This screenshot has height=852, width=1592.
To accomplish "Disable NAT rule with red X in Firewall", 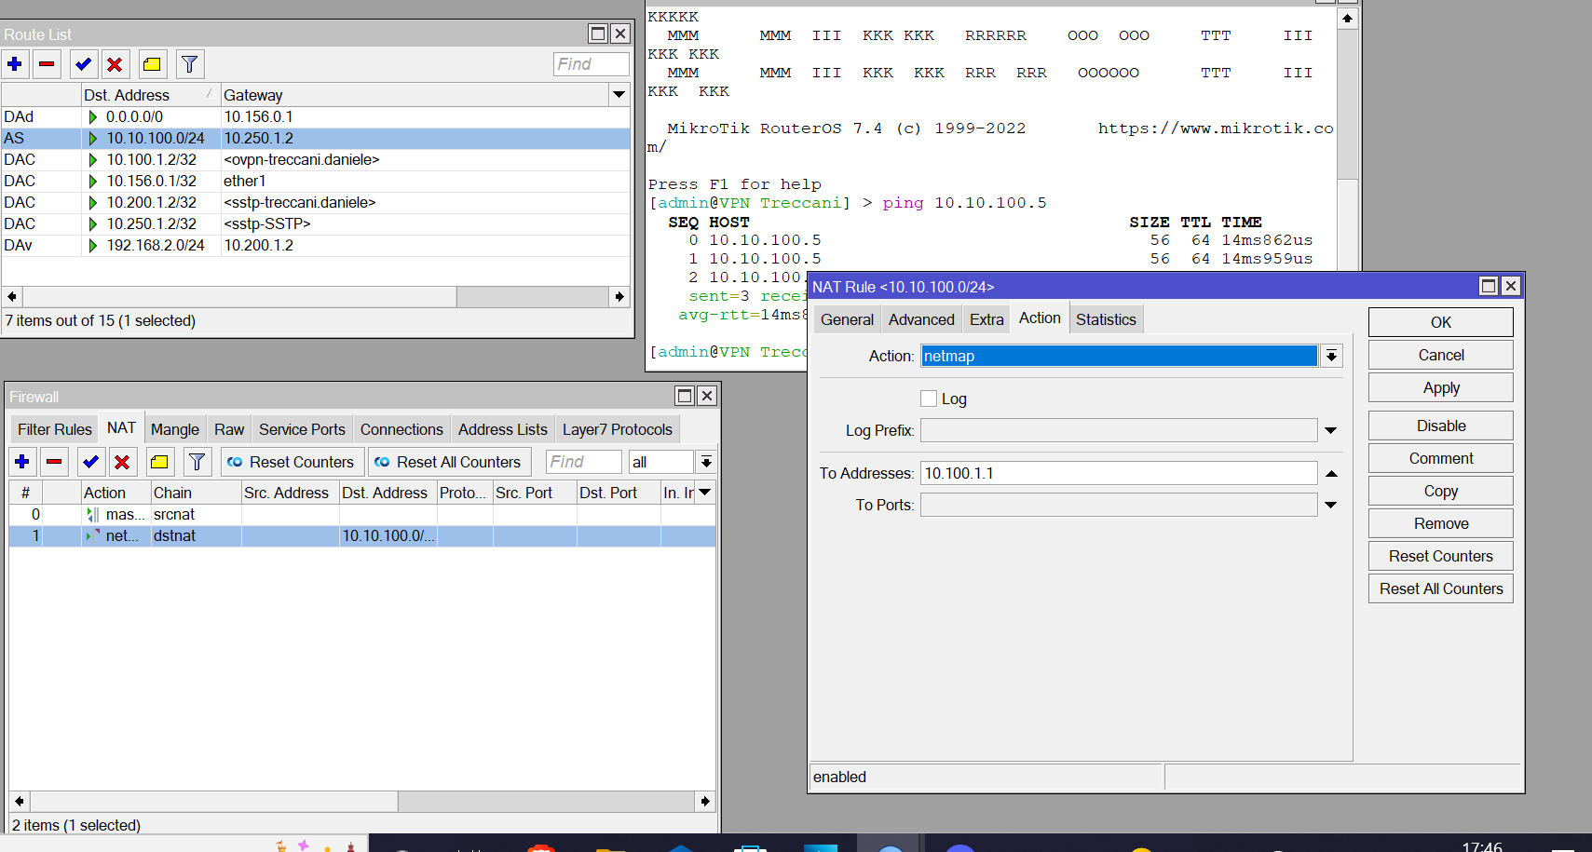I will pyautogui.click(x=122, y=462).
